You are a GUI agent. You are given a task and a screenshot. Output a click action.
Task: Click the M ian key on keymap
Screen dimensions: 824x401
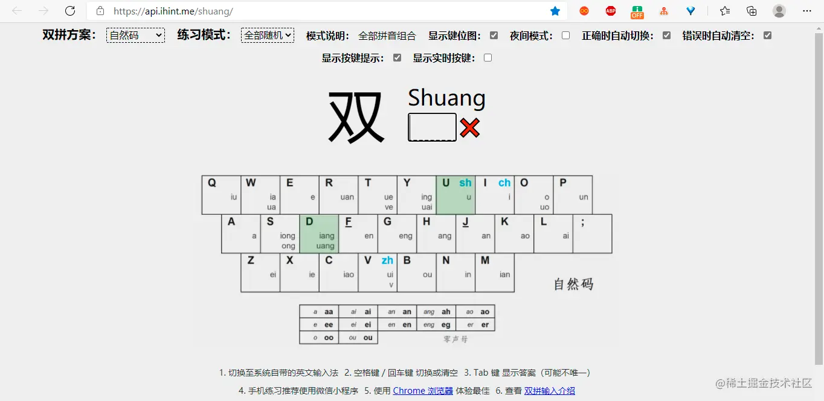point(495,273)
